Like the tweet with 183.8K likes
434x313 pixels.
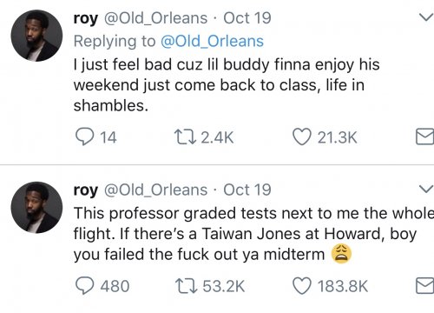[302, 286]
